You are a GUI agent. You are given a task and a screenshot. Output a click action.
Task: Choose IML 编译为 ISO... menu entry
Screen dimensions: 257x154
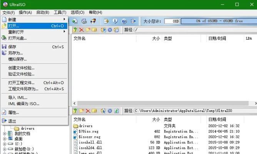(34, 104)
